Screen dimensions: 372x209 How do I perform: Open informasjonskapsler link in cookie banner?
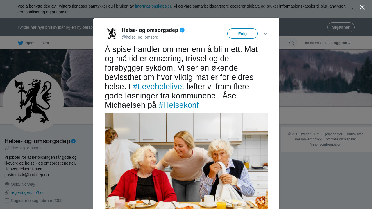tap(153, 6)
